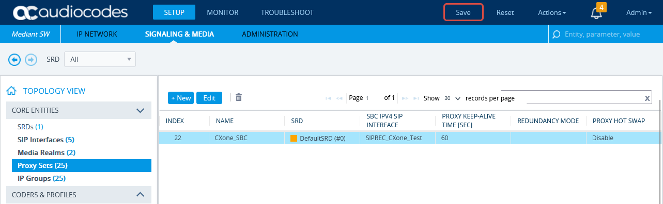Go to the next page arrow
Screen dimensions: 663x204
pyautogui.click(x=405, y=98)
